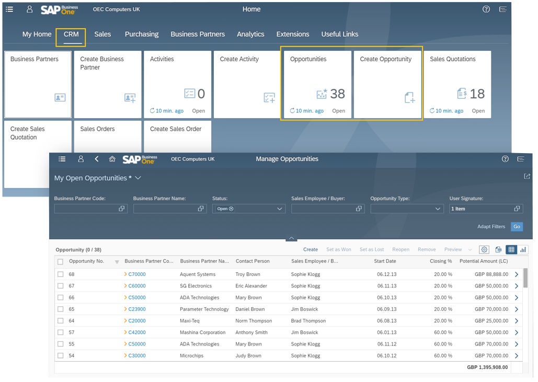Go back using the arrow in Manage Opportunities
Image resolution: width=538 pixels, height=382 pixels.
click(x=97, y=159)
